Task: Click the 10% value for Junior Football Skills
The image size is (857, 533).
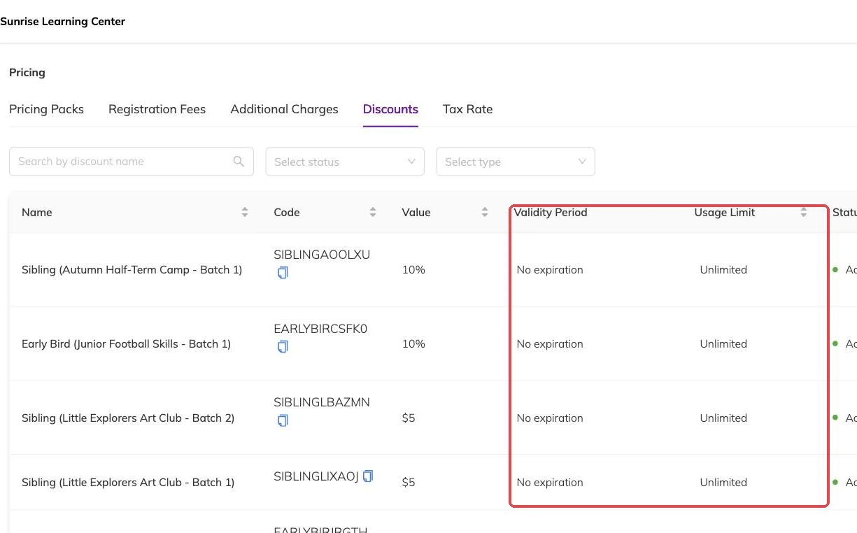Action: click(x=413, y=344)
